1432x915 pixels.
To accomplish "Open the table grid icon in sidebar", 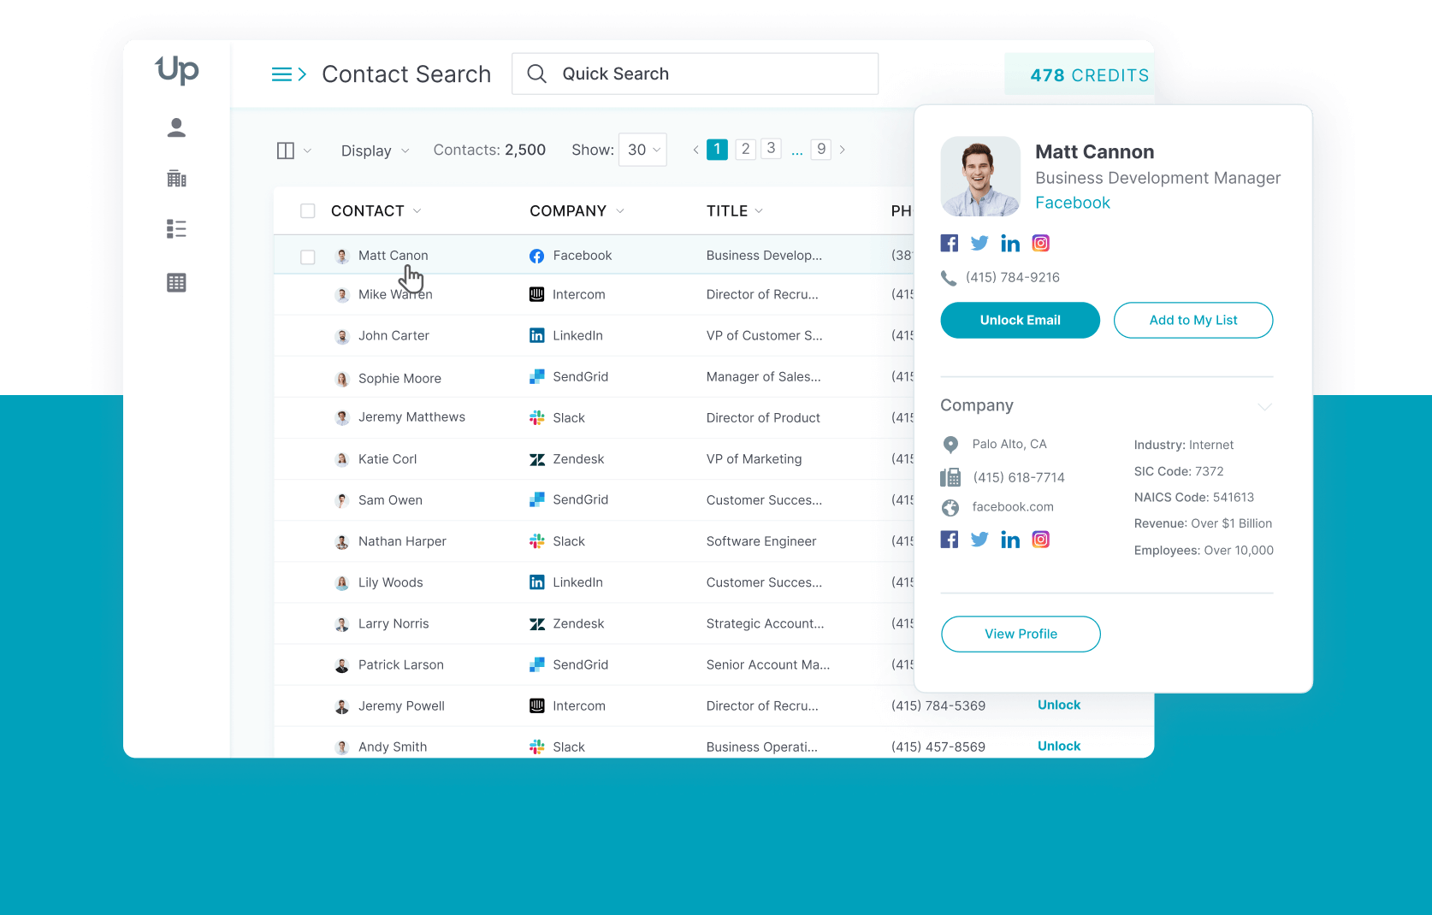I will coord(176,283).
